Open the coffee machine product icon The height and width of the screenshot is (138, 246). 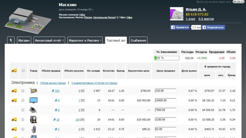click(34, 119)
